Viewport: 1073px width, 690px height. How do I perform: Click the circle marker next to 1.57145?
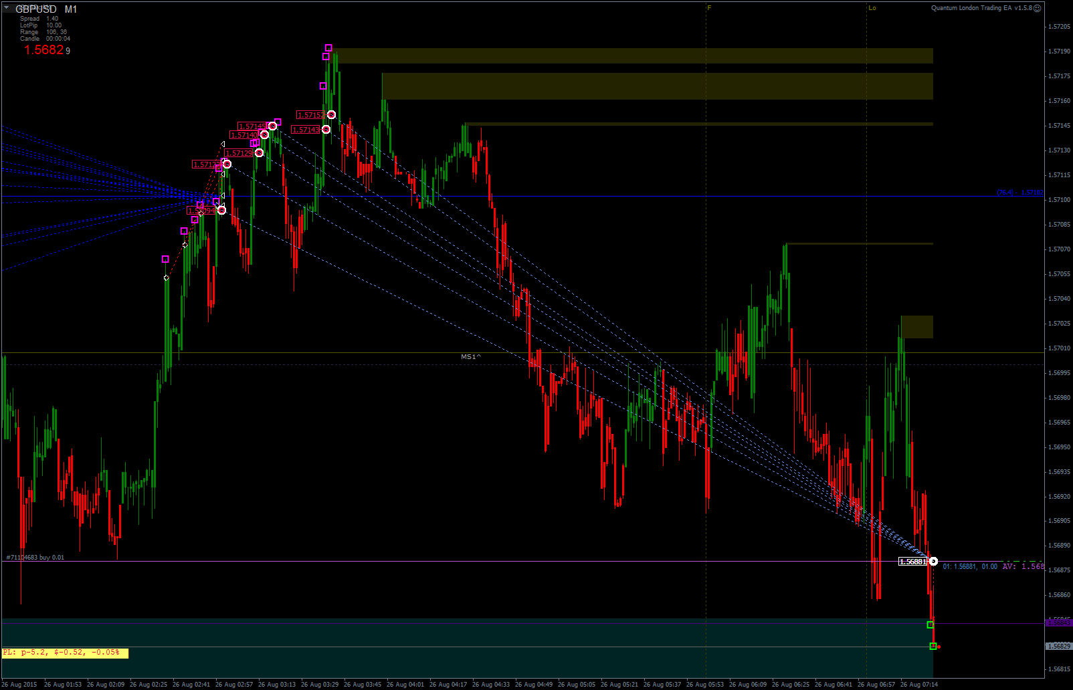[x=272, y=126]
